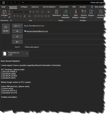
Task: Toggle bold formatting (F)
Action: pyautogui.click(x=15, y=16)
